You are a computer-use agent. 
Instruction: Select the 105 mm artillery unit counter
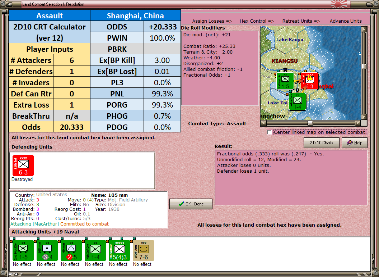click(47, 251)
